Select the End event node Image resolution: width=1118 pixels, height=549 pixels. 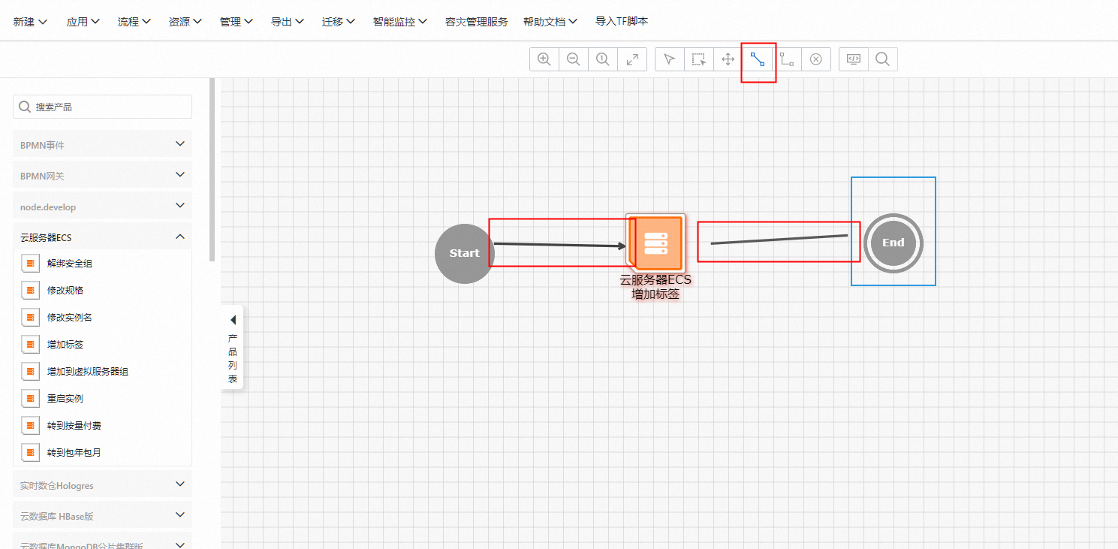(x=893, y=243)
